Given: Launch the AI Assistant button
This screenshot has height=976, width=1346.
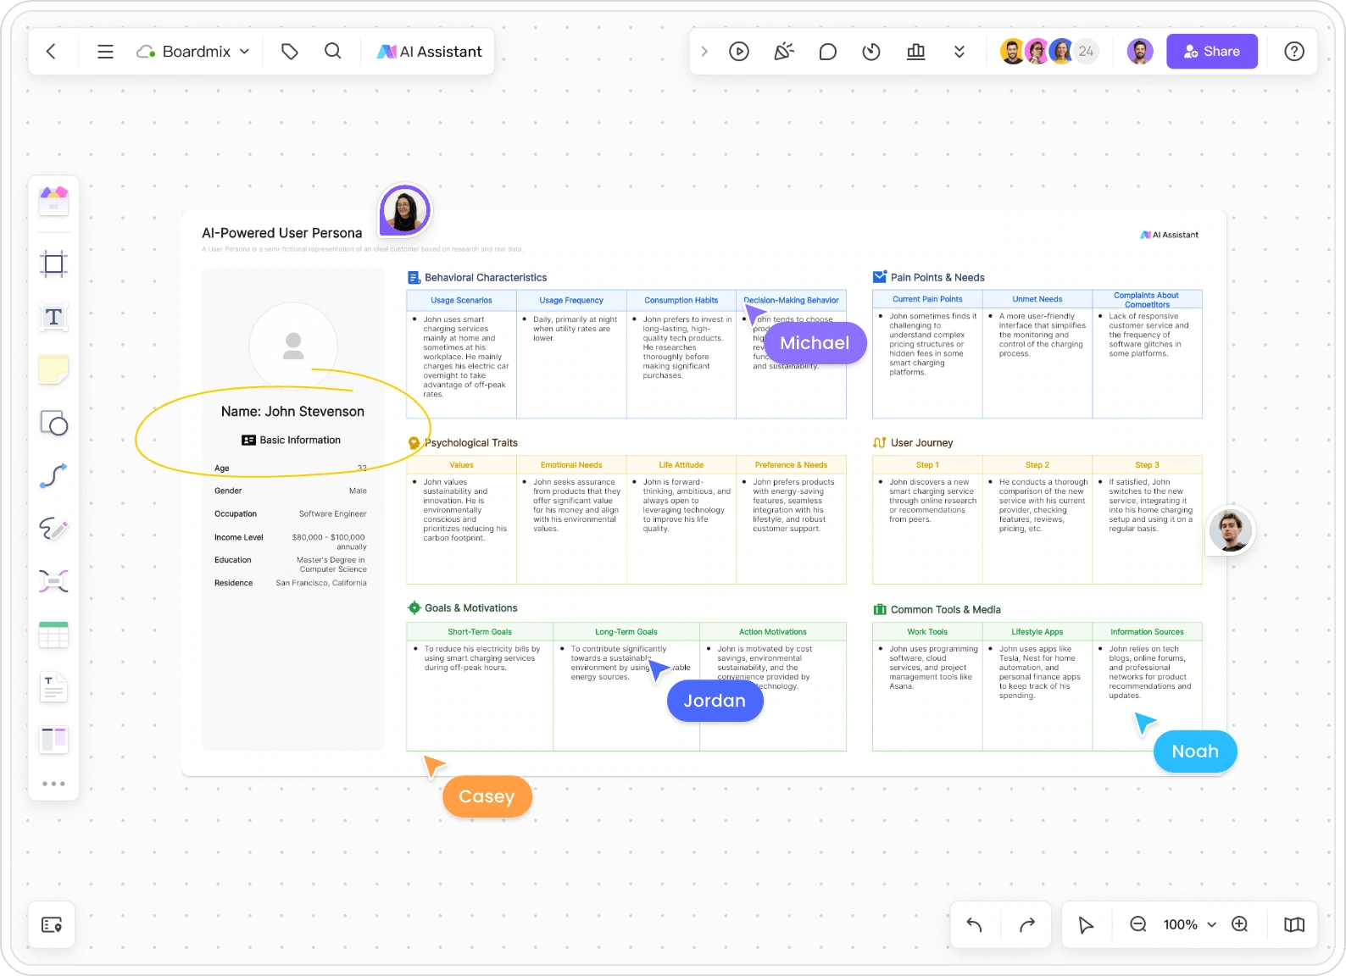Looking at the screenshot, I should pyautogui.click(x=430, y=52).
